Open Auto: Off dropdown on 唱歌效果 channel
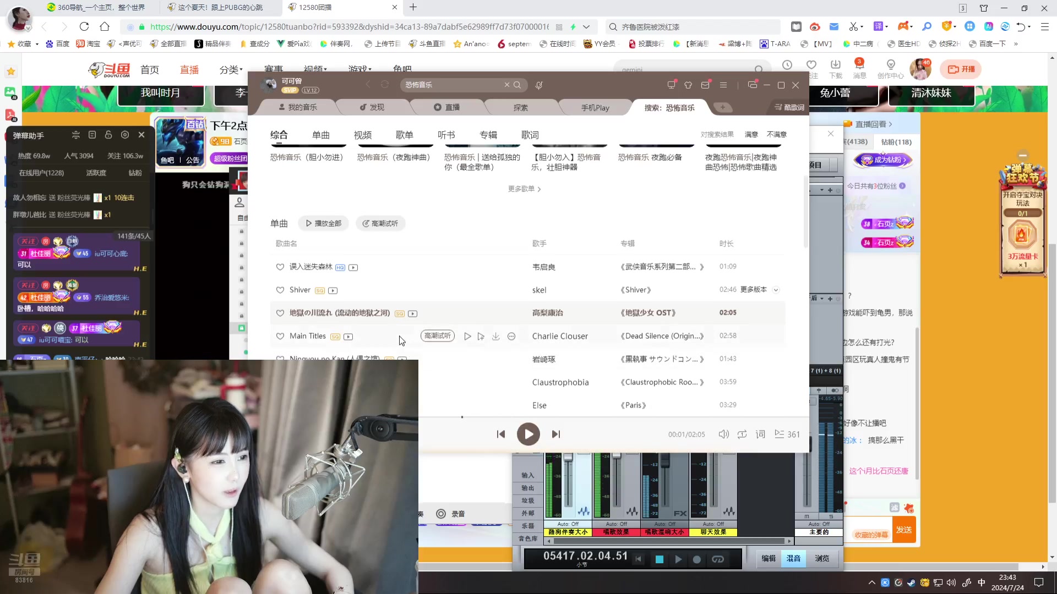The width and height of the screenshot is (1057, 594). point(617,524)
